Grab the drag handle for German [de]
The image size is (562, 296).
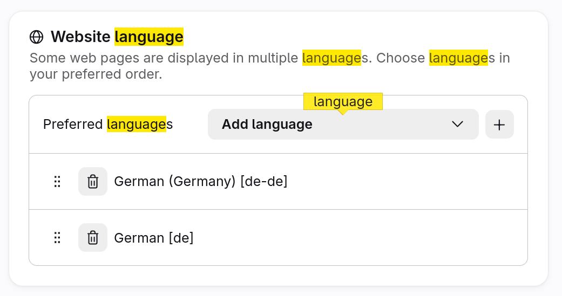coord(57,238)
